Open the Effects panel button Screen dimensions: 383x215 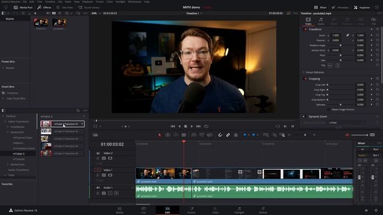coord(44,8)
